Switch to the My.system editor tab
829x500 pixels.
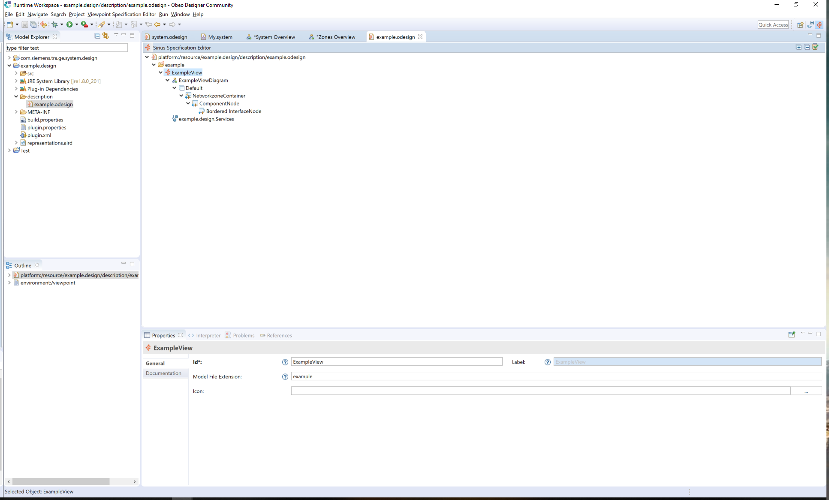point(217,37)
